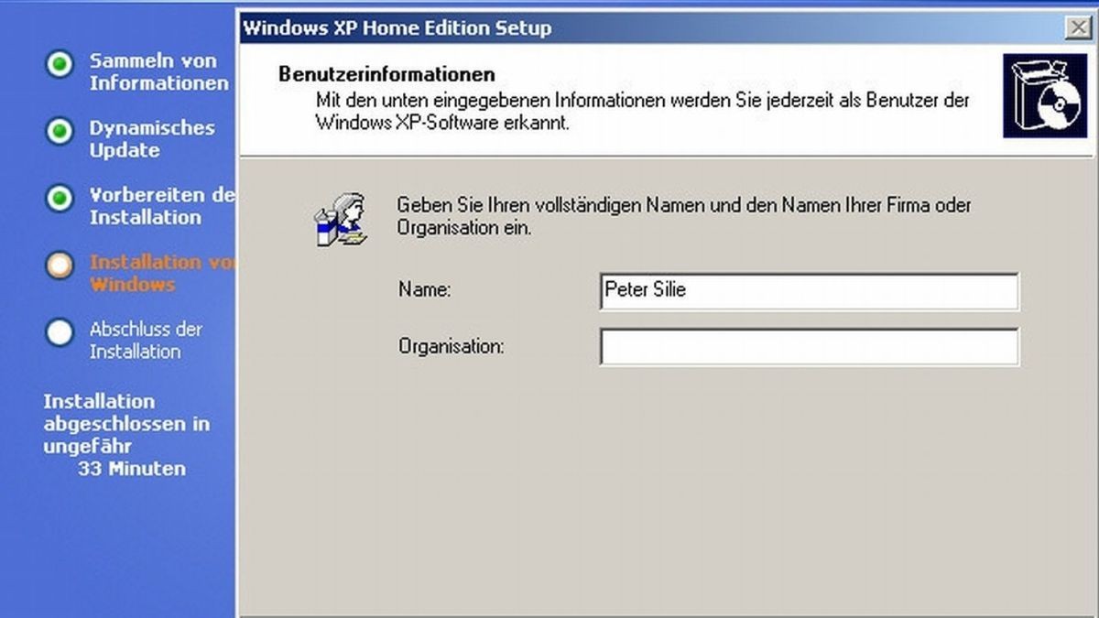Click the orange indicator beside Installation von Windows
This screenshot has width=1099, height=618.
point(59,266)
